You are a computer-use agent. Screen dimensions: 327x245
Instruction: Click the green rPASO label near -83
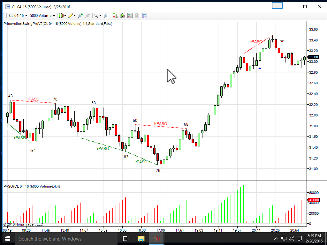pos(103,149)
